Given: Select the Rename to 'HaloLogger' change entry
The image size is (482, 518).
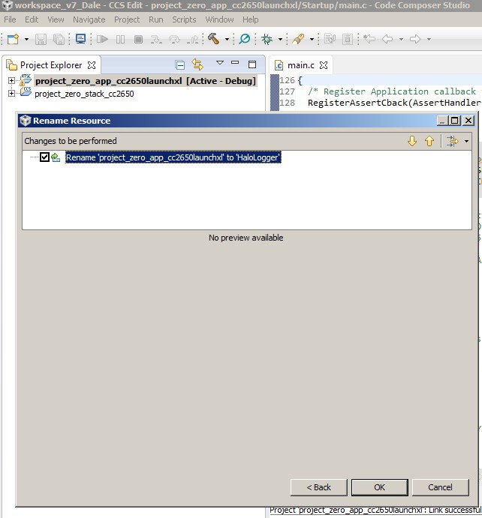Looking at the screenshot, I should [173, 157].
